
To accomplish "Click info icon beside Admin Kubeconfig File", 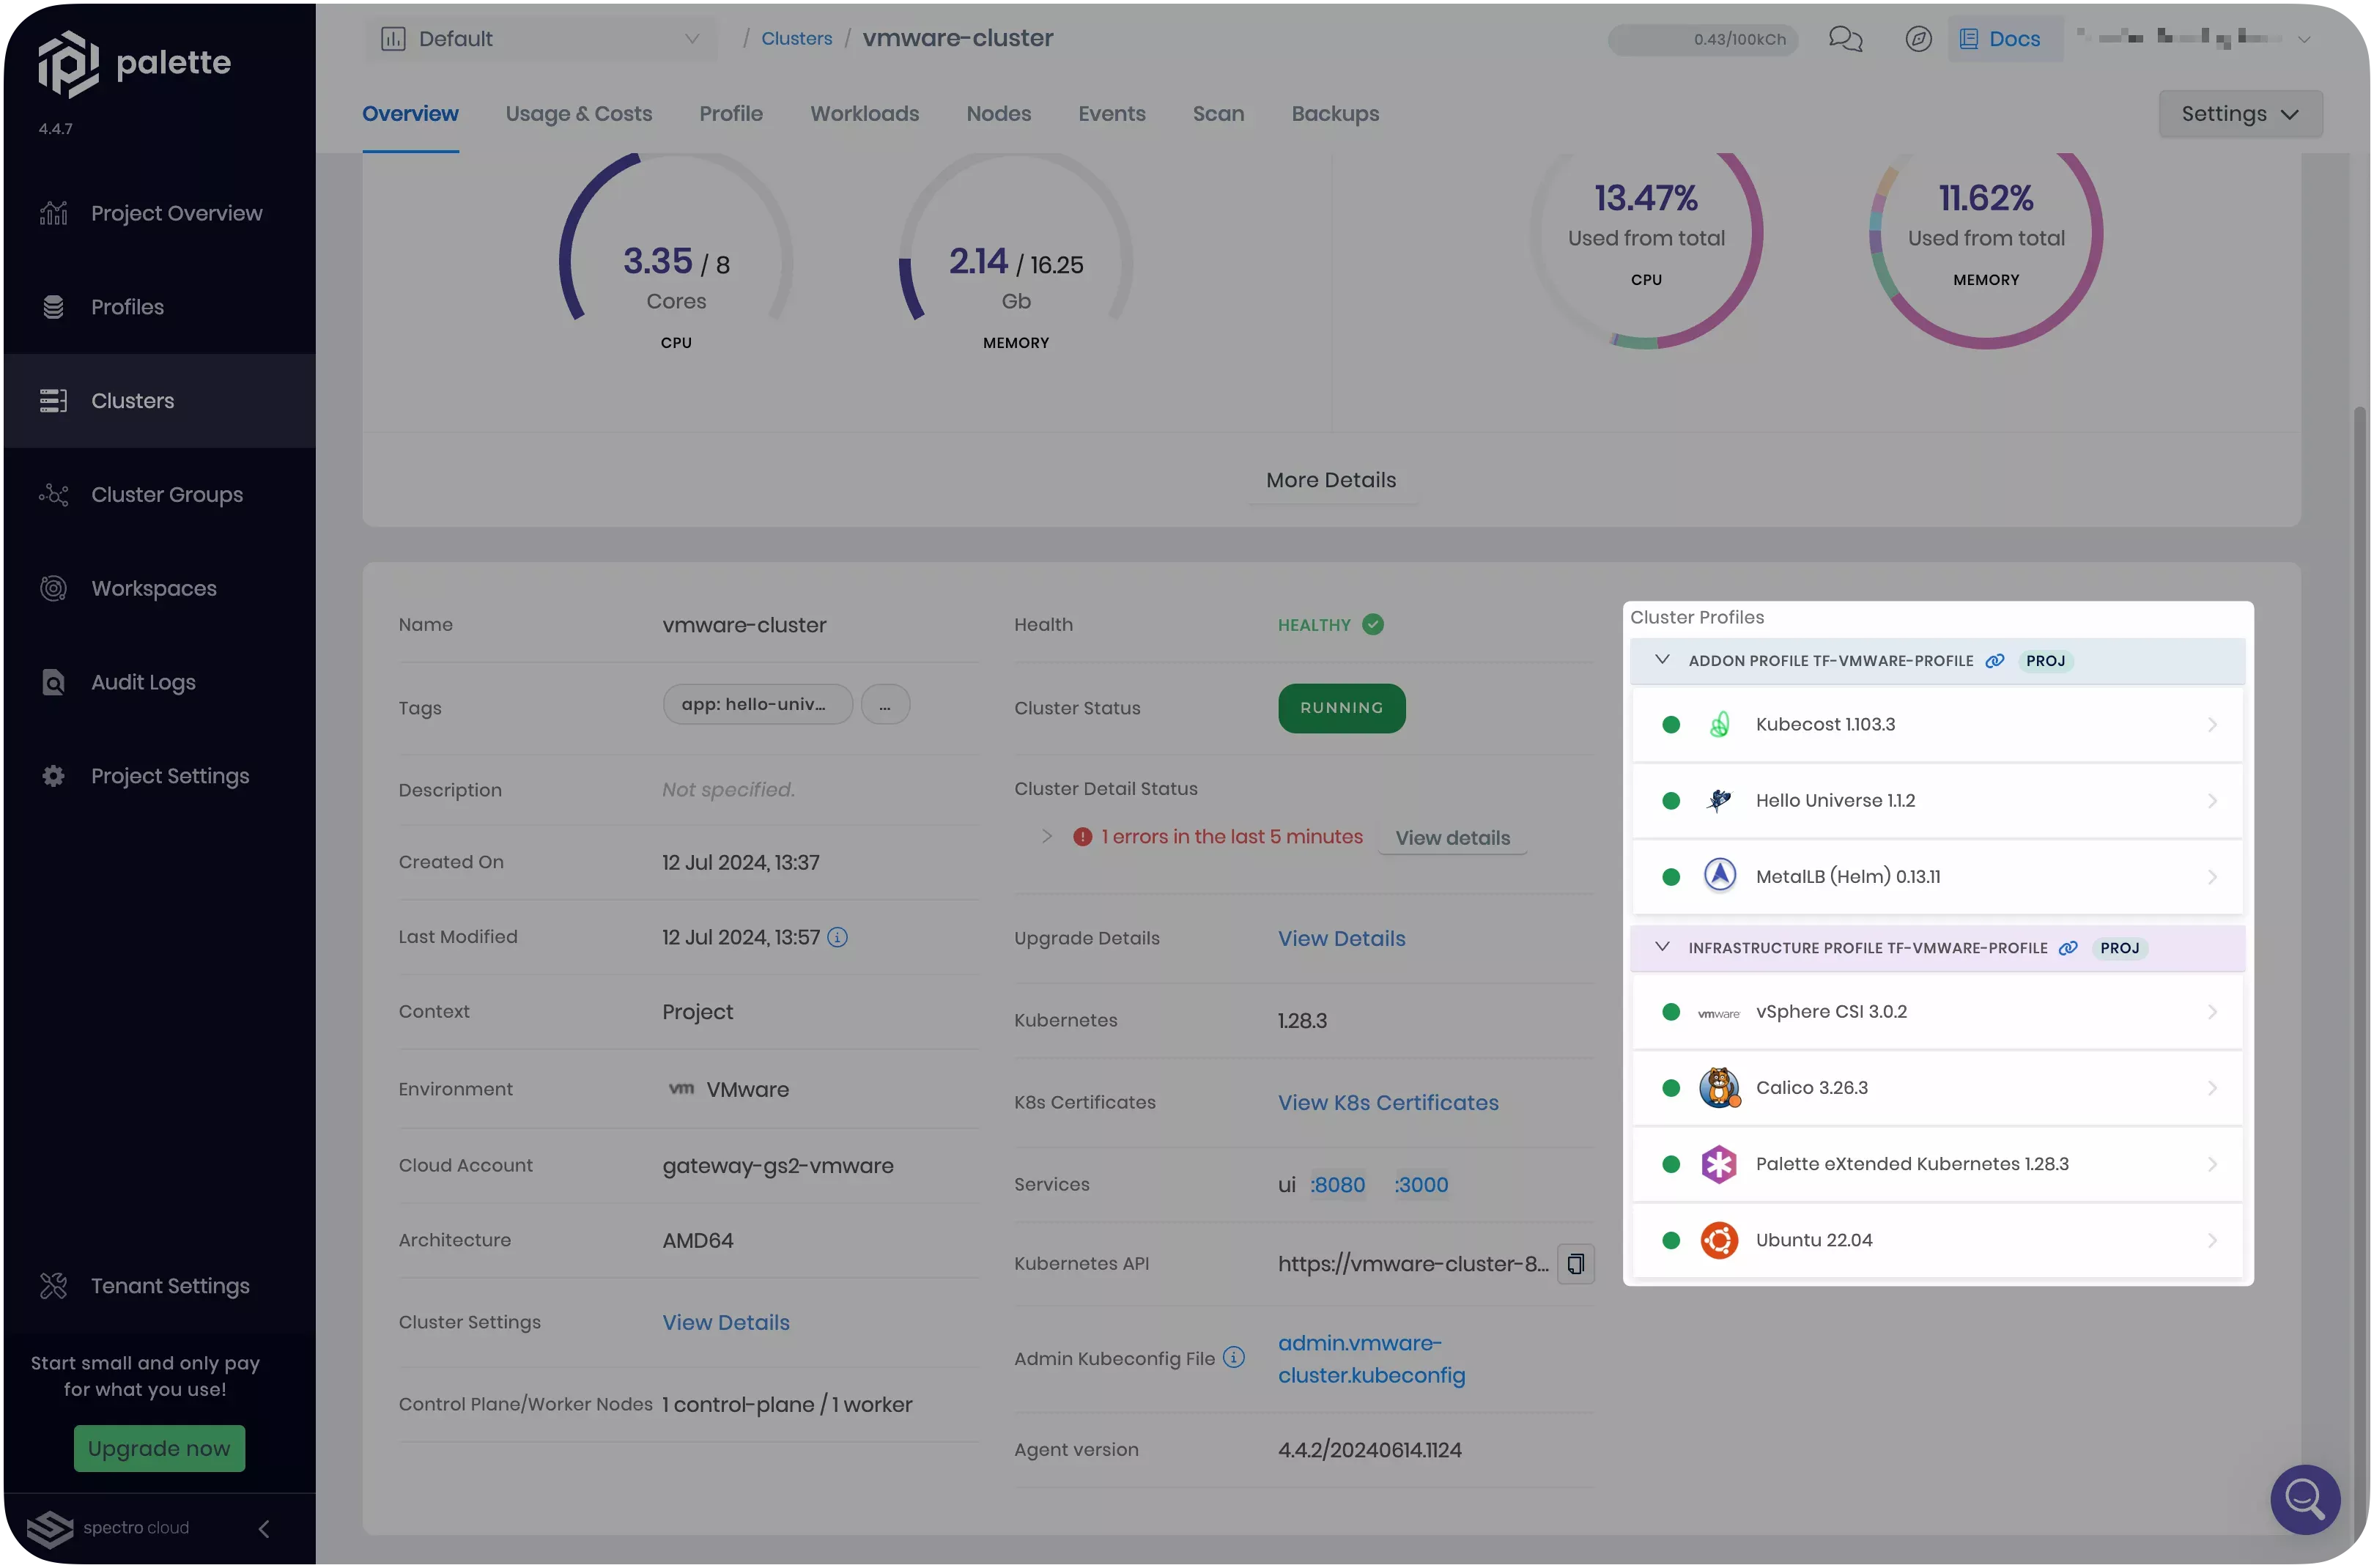I will 1234,1358.
